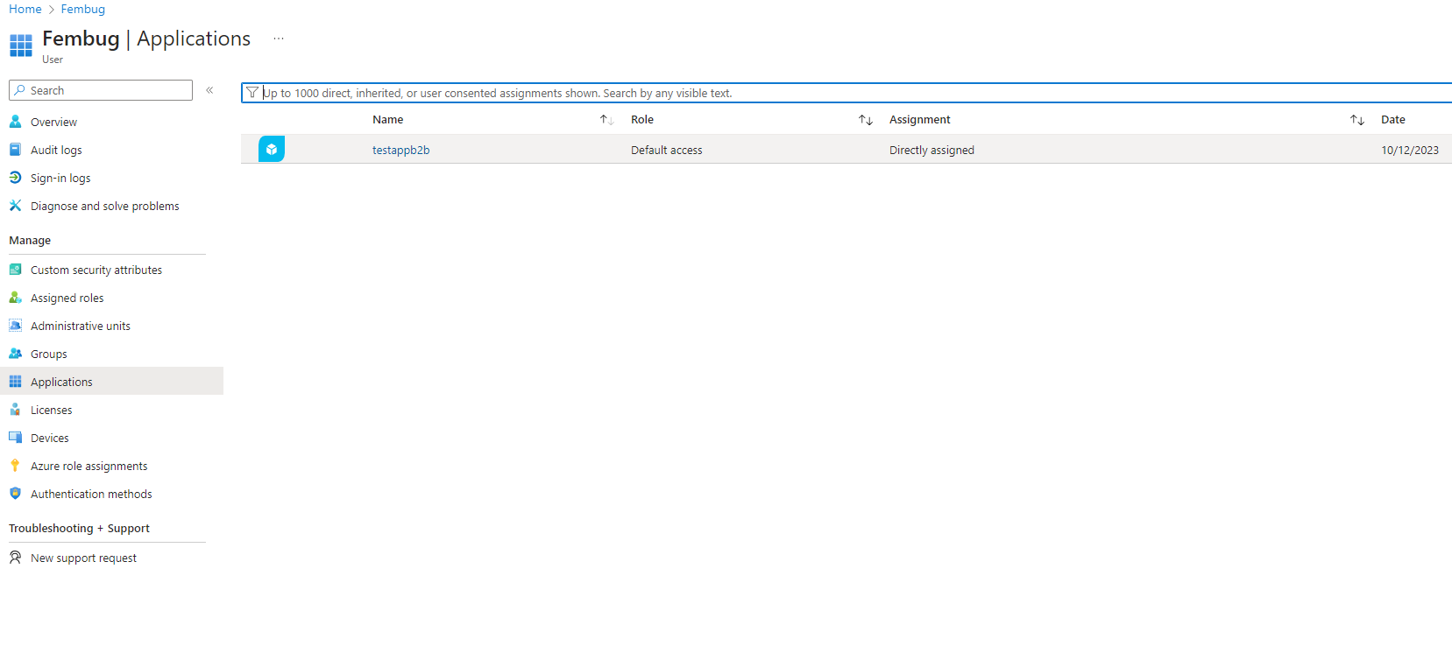Open Azure role assignments

point(89,467)
